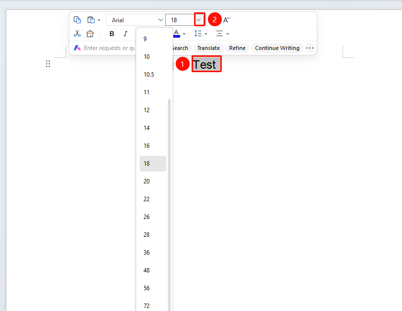This screenshot has height=311, width=402.
Task: Click the font size list scrollbar
Action: click(169, 205)
